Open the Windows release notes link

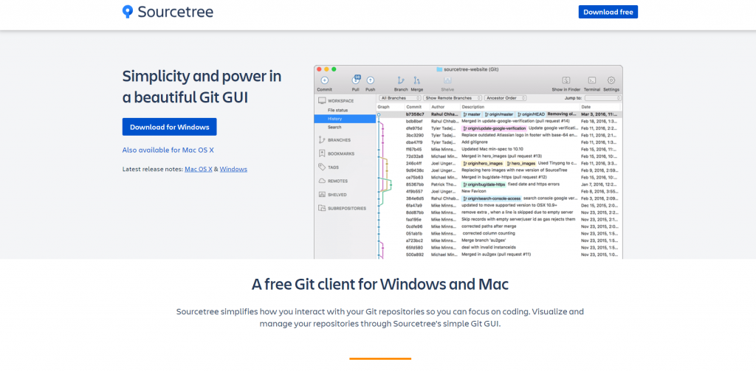point(233,169)
